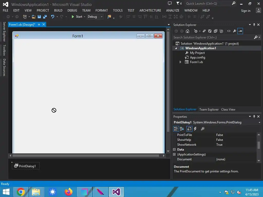Open the Server Explorer side panel

[4, 32]
